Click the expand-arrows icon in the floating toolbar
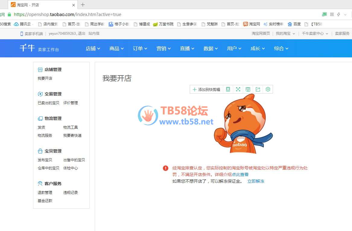This screenshot has width=352, height=231. [x=238, y=89]
